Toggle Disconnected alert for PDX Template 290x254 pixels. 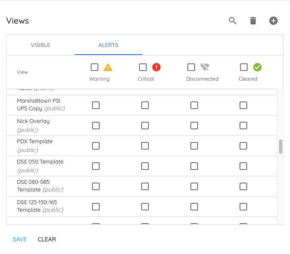tap(194, 146)
